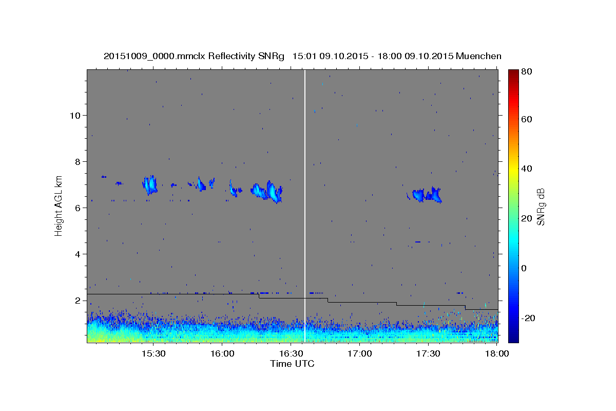Click the 18:00 time tick label

(497, 353)
